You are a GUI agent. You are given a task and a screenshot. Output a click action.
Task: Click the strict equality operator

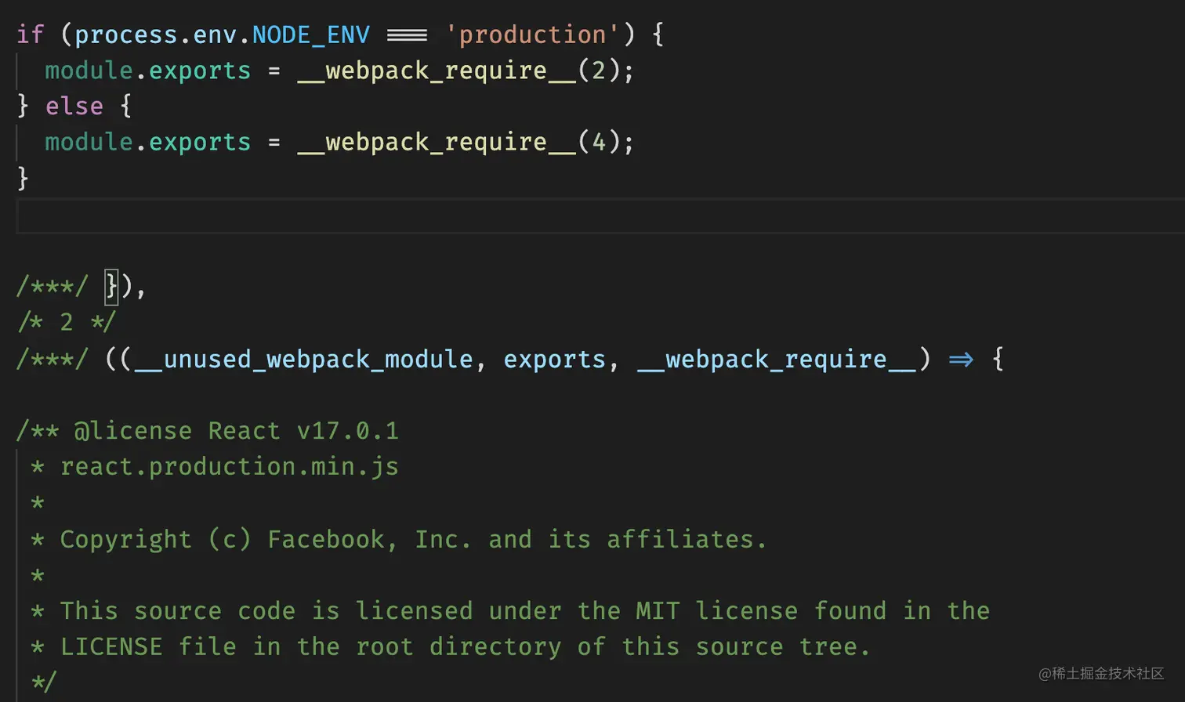[407, 34]
